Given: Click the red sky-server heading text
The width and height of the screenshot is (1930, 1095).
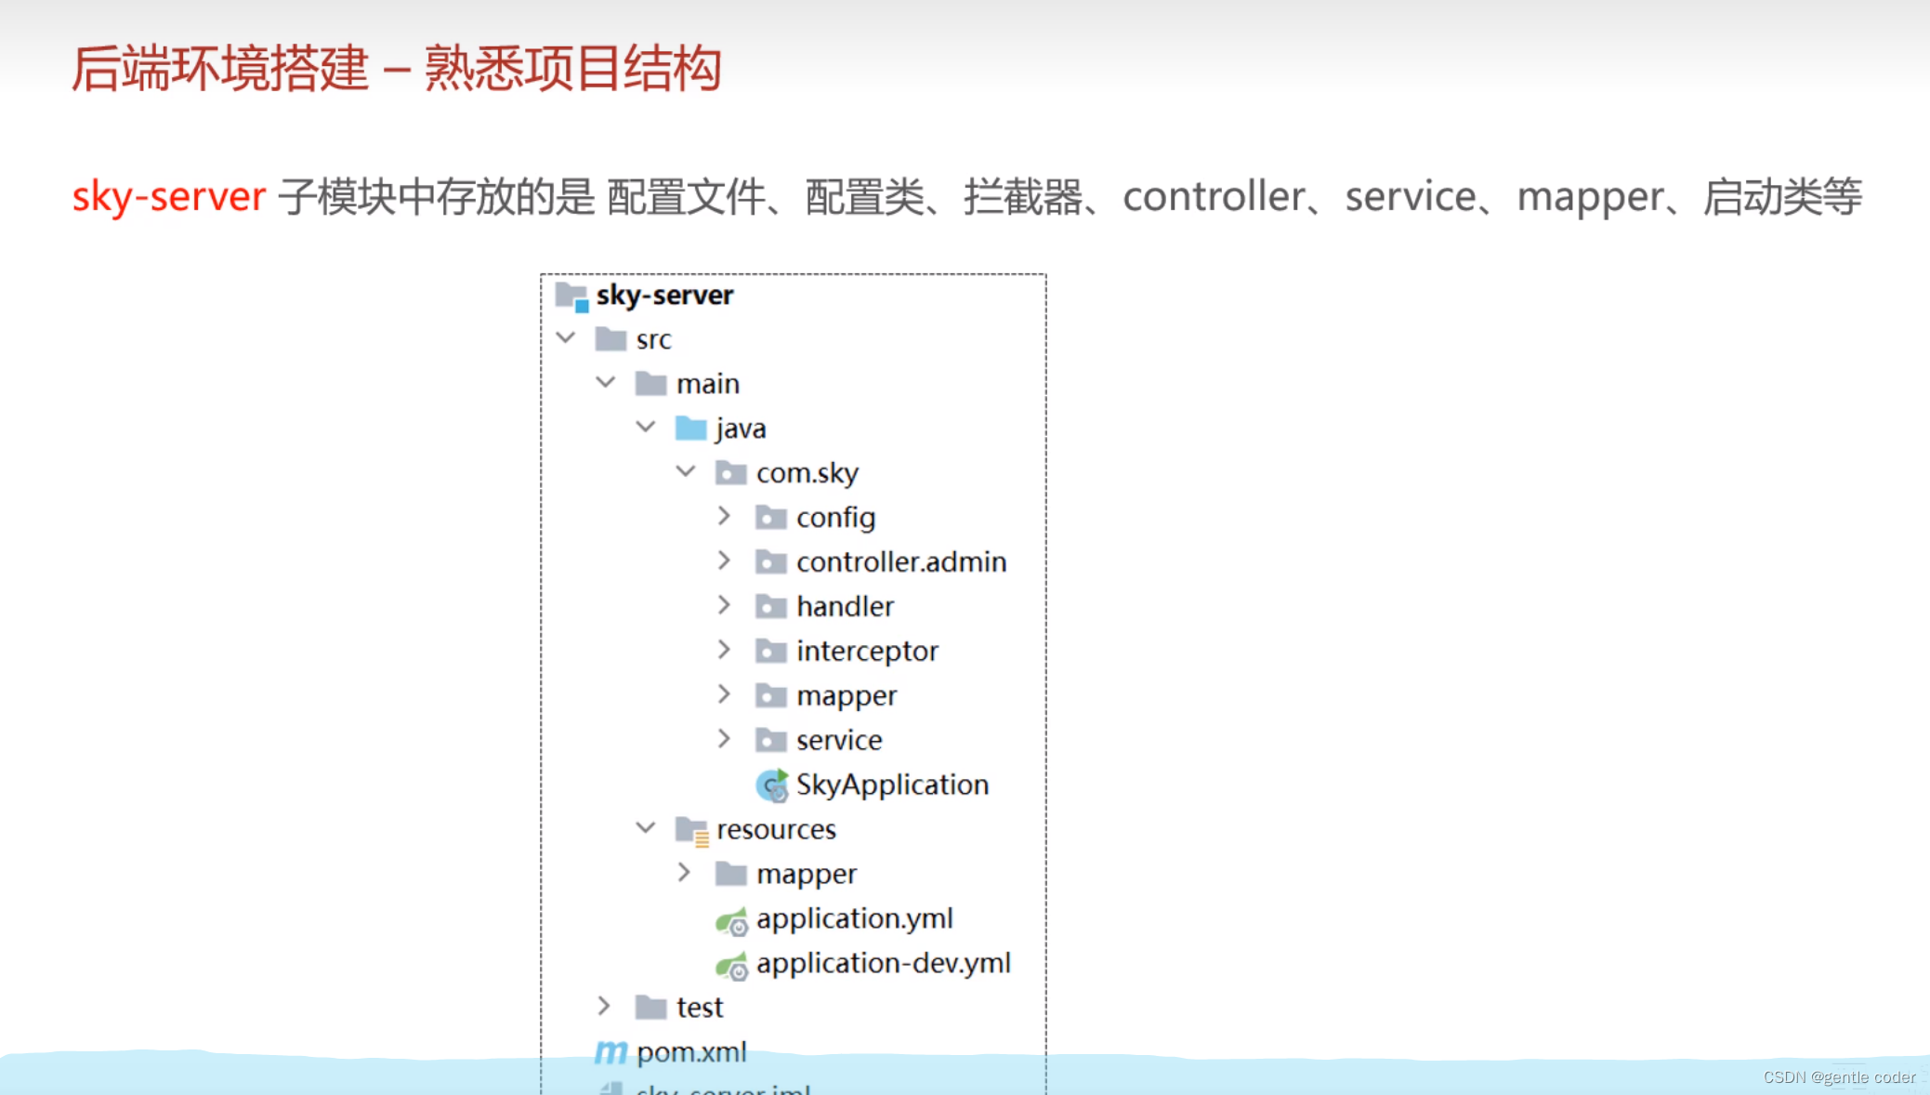Looking at the screenshot, I should click(x=169, y=197).
